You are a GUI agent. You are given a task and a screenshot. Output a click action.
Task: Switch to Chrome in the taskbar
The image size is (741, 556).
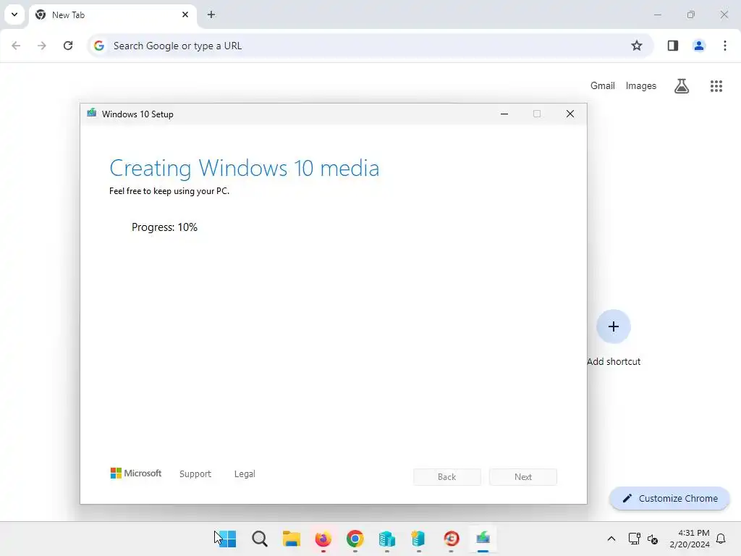pos(355,539)
